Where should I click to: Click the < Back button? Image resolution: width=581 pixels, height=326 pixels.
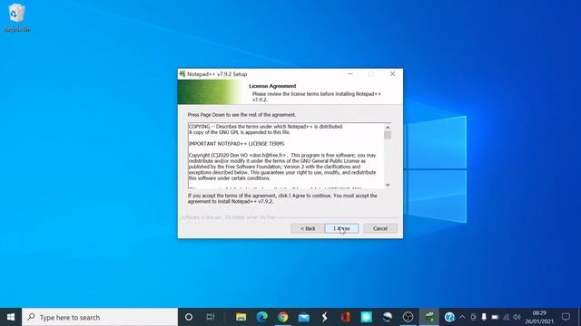pos(308,228)
